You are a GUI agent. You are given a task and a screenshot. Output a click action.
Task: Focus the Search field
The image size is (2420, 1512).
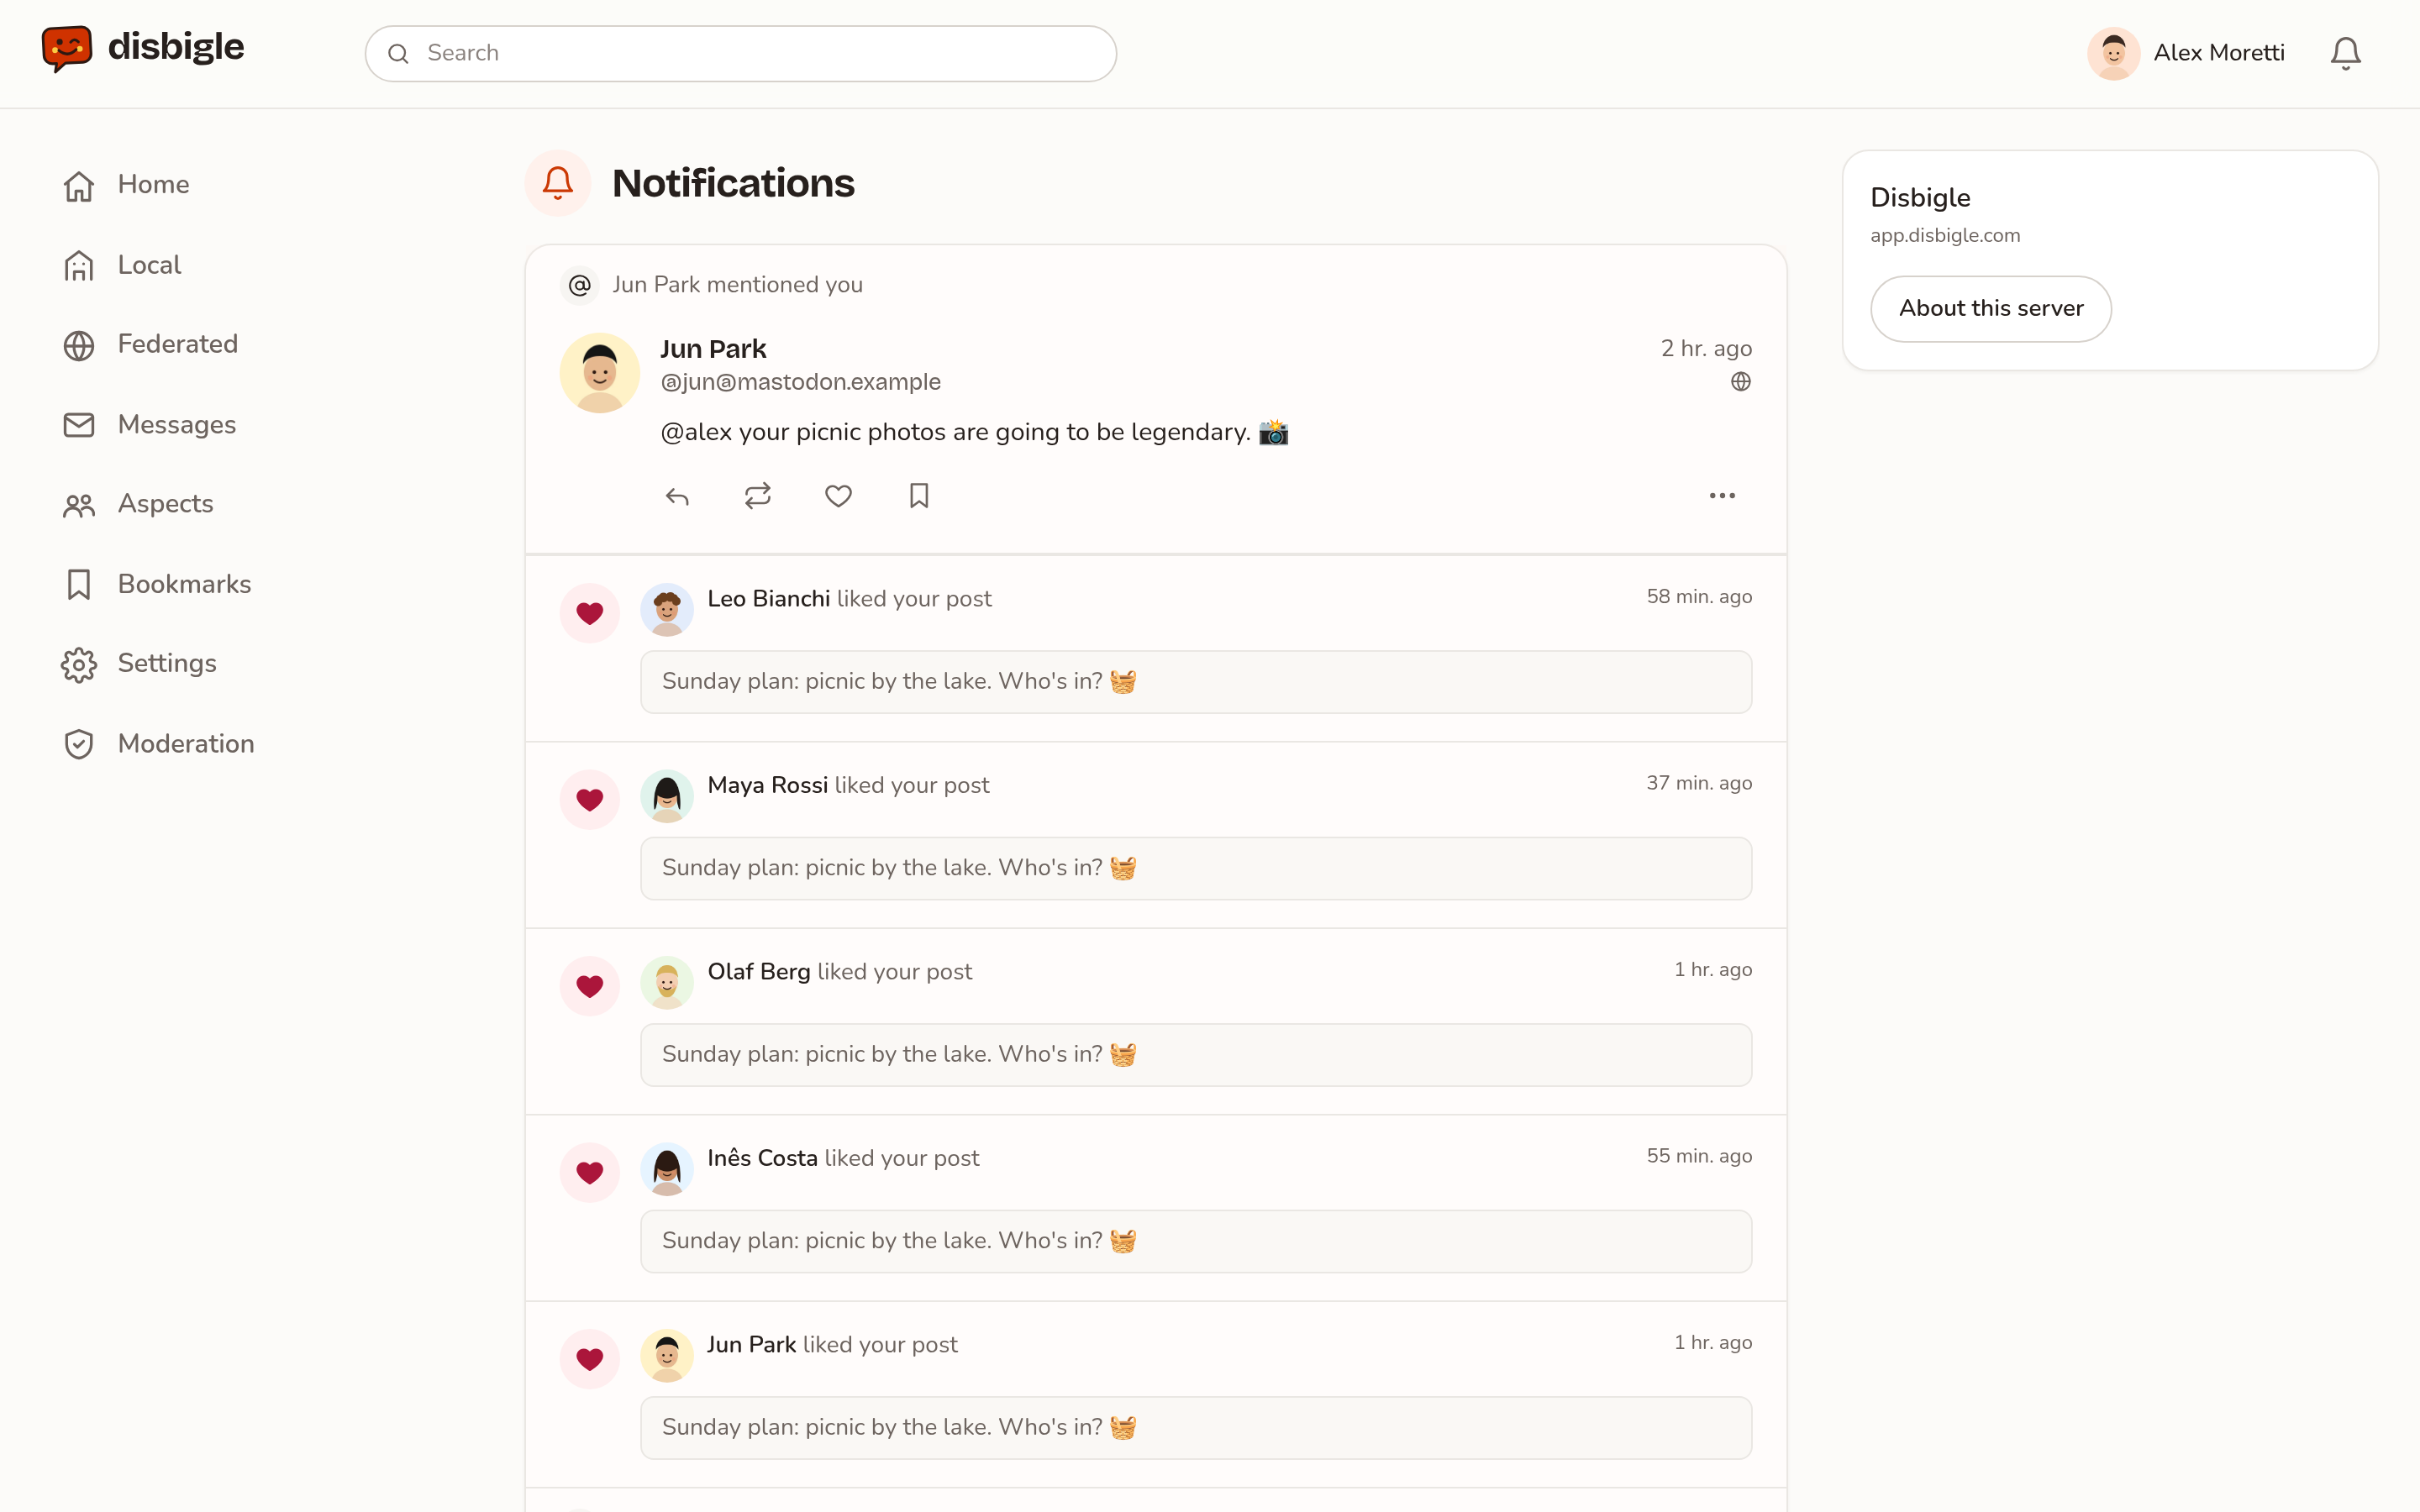coord(740,53)
